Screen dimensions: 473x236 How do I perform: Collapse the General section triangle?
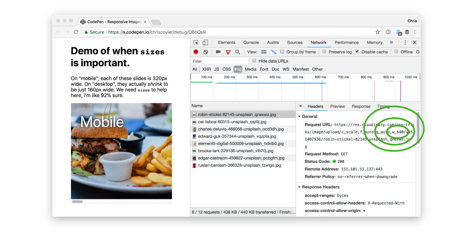tap(299, 116)
